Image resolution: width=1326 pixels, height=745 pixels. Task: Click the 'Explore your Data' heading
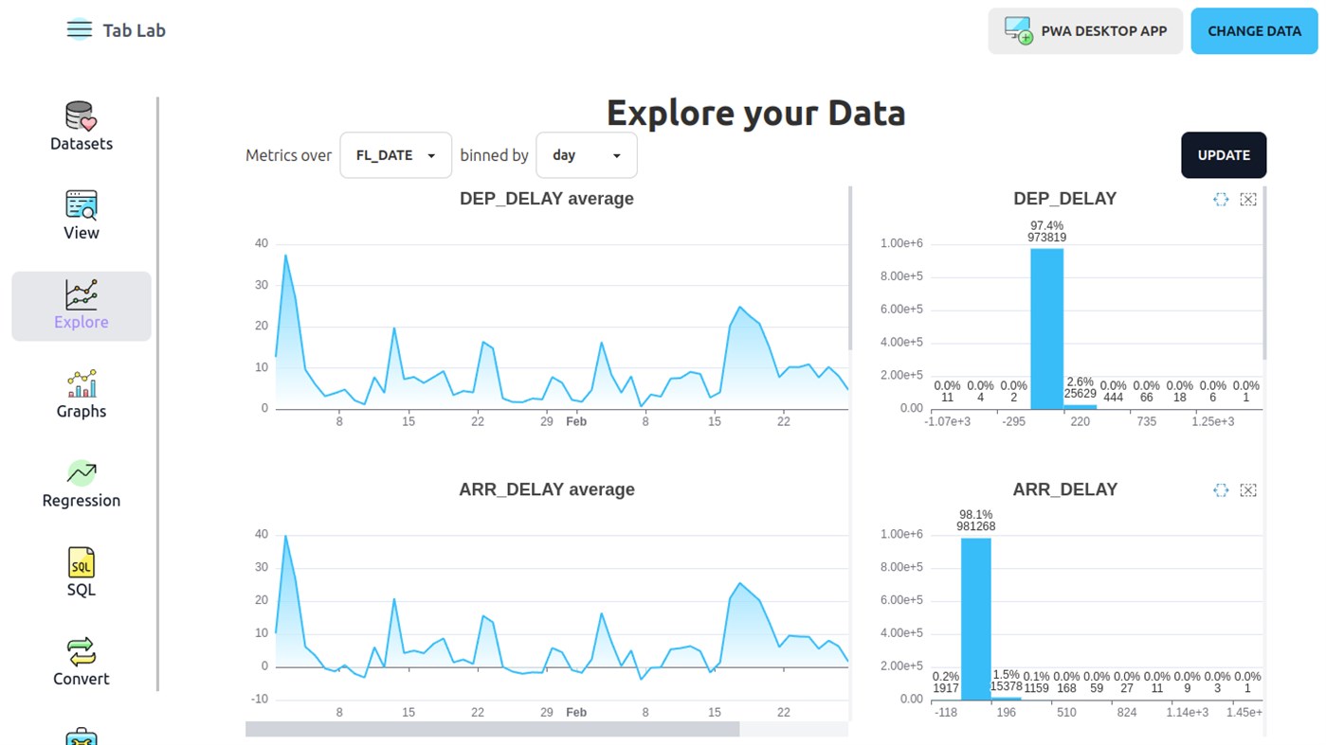pyautogui.click(x=756, y=113)
